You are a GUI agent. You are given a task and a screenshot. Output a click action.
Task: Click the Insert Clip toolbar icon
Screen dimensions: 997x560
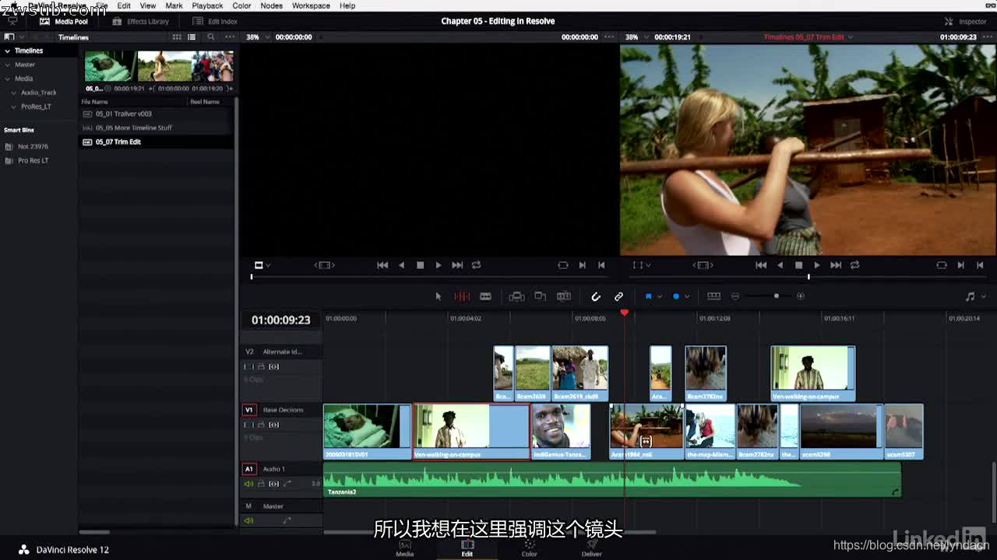coord(516,296)
